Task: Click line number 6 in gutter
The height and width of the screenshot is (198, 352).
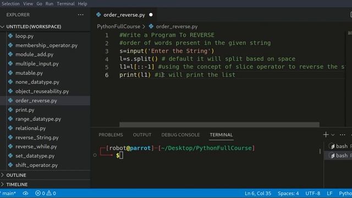Action: 107,75
